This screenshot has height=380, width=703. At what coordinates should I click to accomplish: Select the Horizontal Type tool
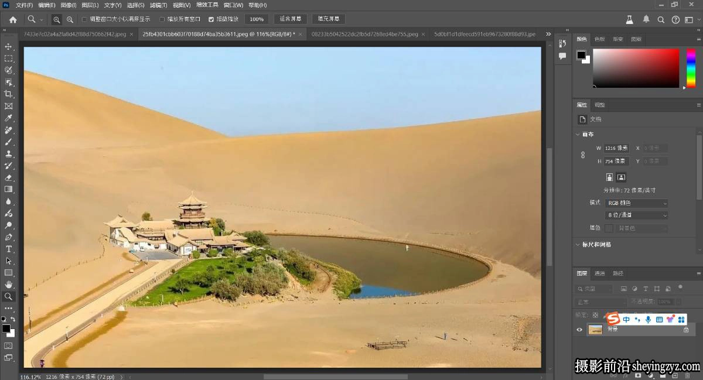8,249
